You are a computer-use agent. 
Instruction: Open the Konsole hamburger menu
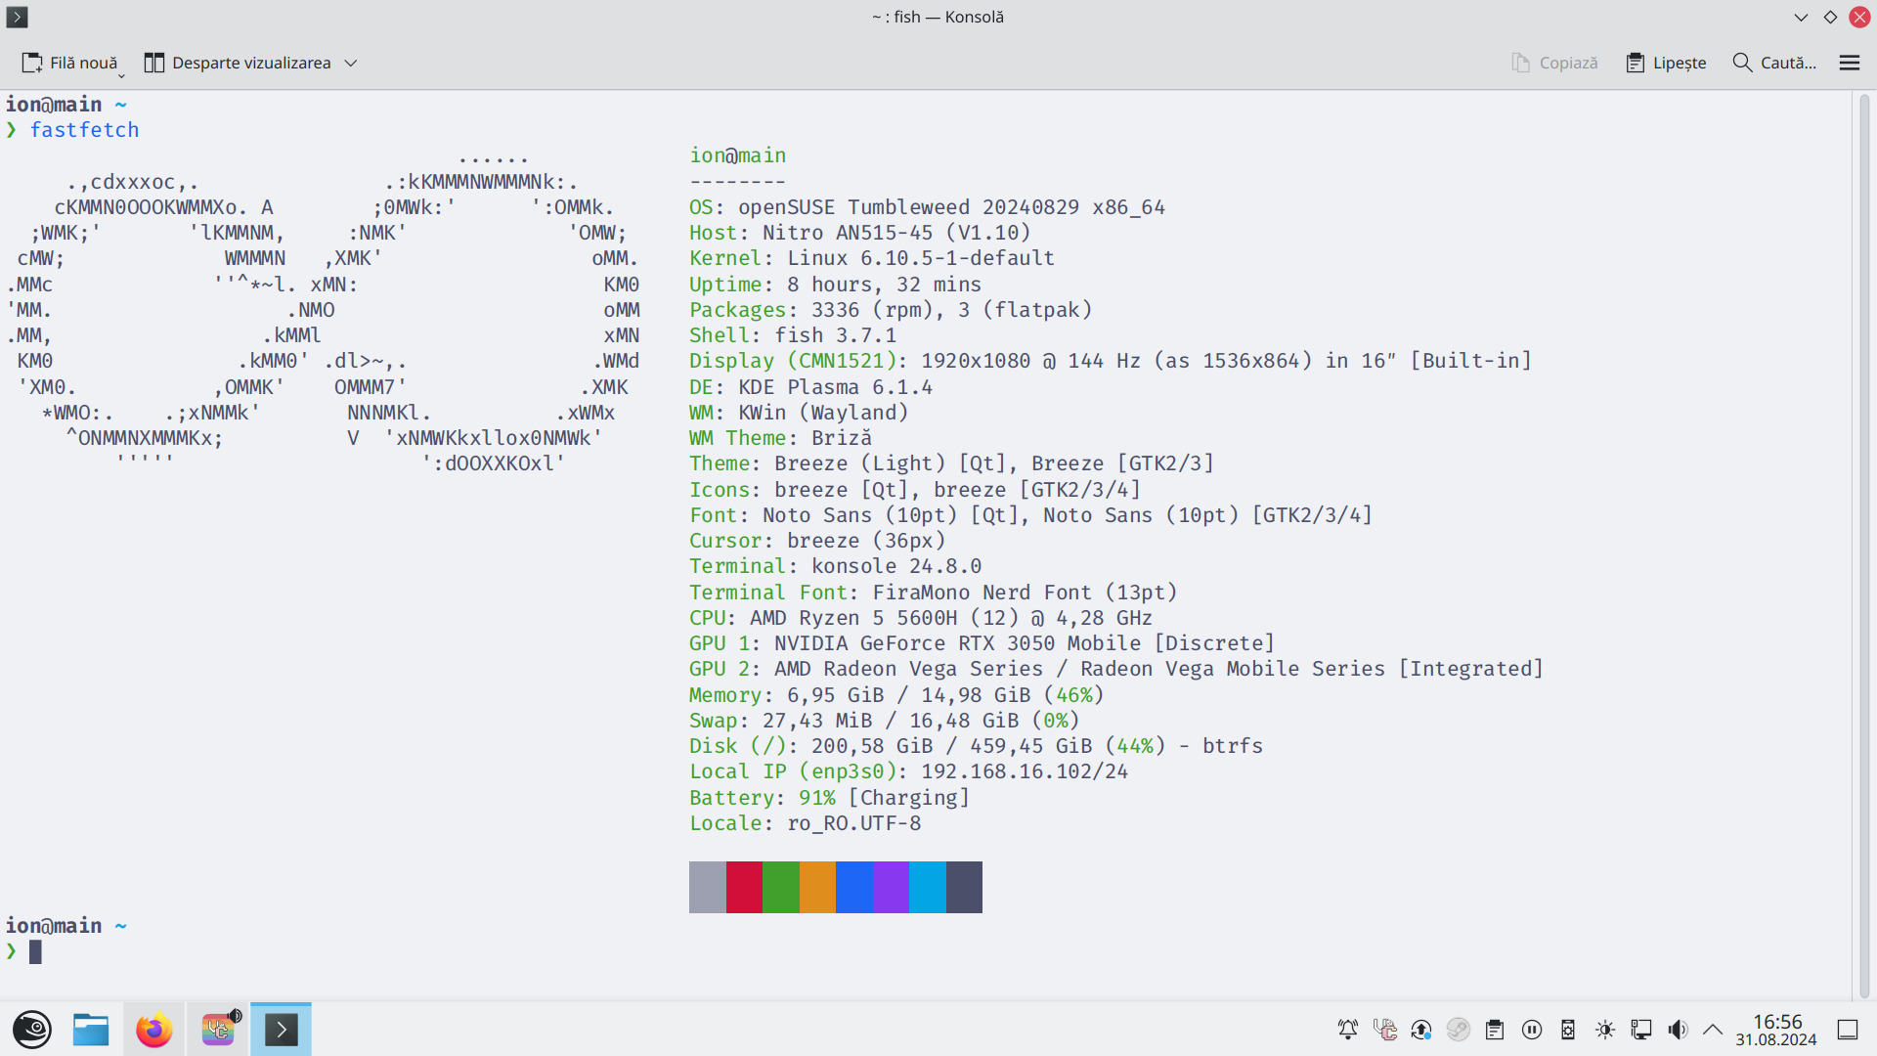click(1849, 63)
